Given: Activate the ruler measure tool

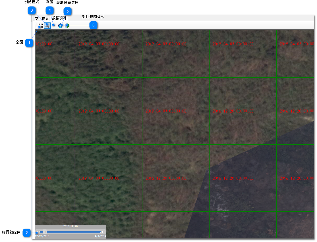Looking at the screenshot, I should (54, 26).
